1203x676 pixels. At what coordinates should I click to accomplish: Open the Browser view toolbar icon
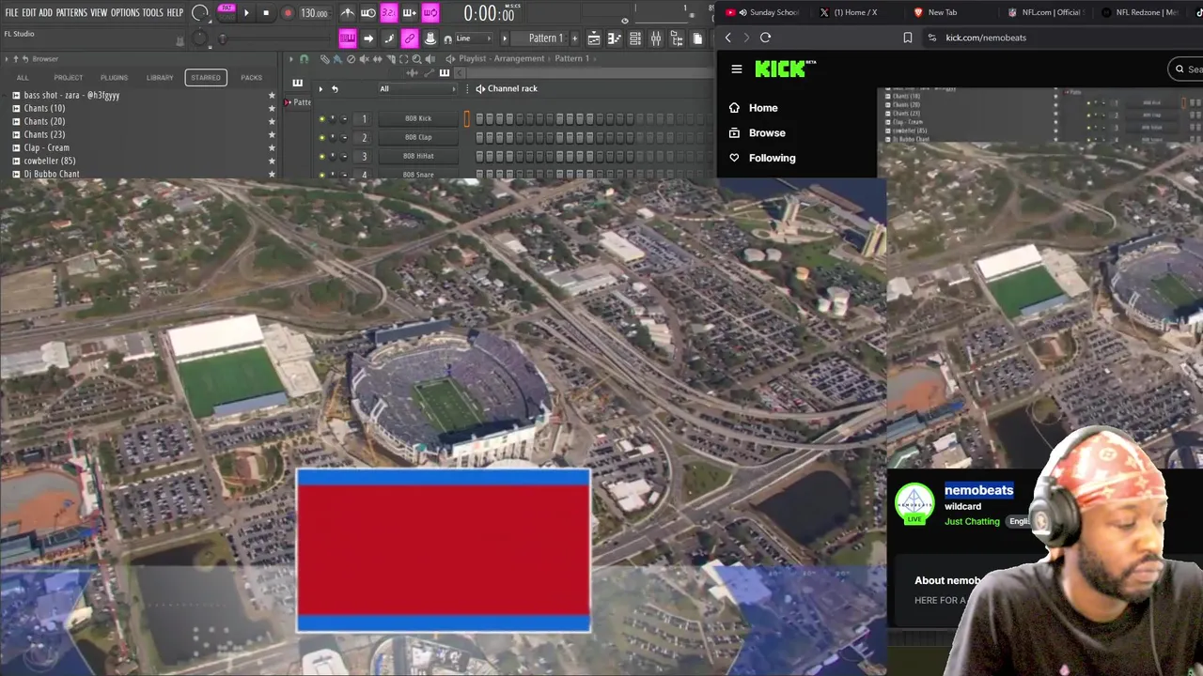(x=677, y=38)
